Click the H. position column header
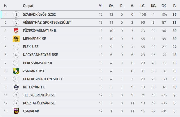The width and height of the screenshot is (180, 117). tap(5, 6)
